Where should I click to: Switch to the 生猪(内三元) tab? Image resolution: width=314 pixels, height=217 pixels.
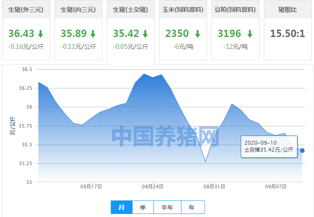point(78,9)
